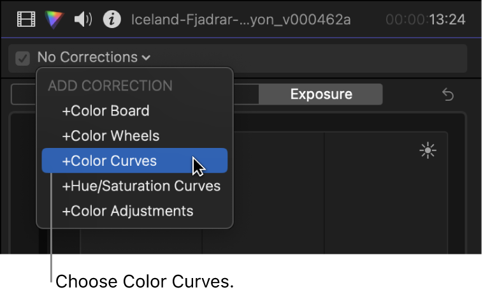Click the reset arrow icon
This screenshot has height=301, width=483.
(x=448, y=95)
